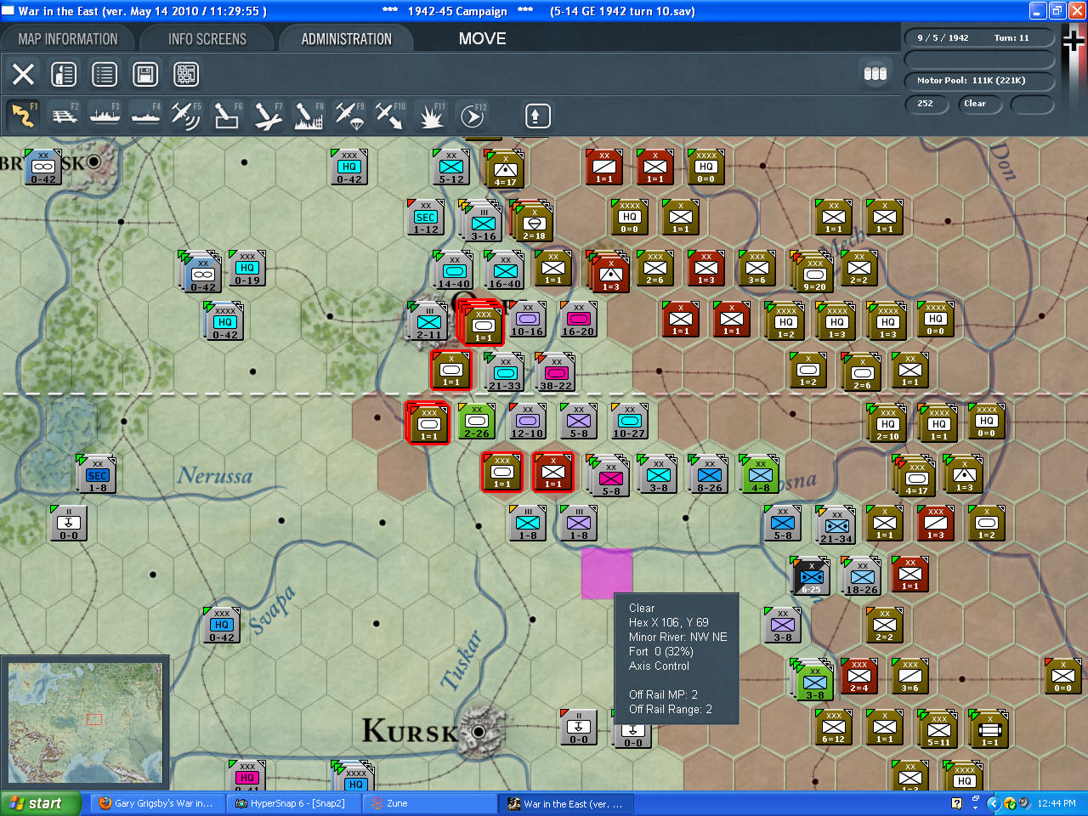The height and width of the screenshot is (816, 1088).
Task: Select the pink 38-22 unit counter
Action: click(x=556, y=373)
